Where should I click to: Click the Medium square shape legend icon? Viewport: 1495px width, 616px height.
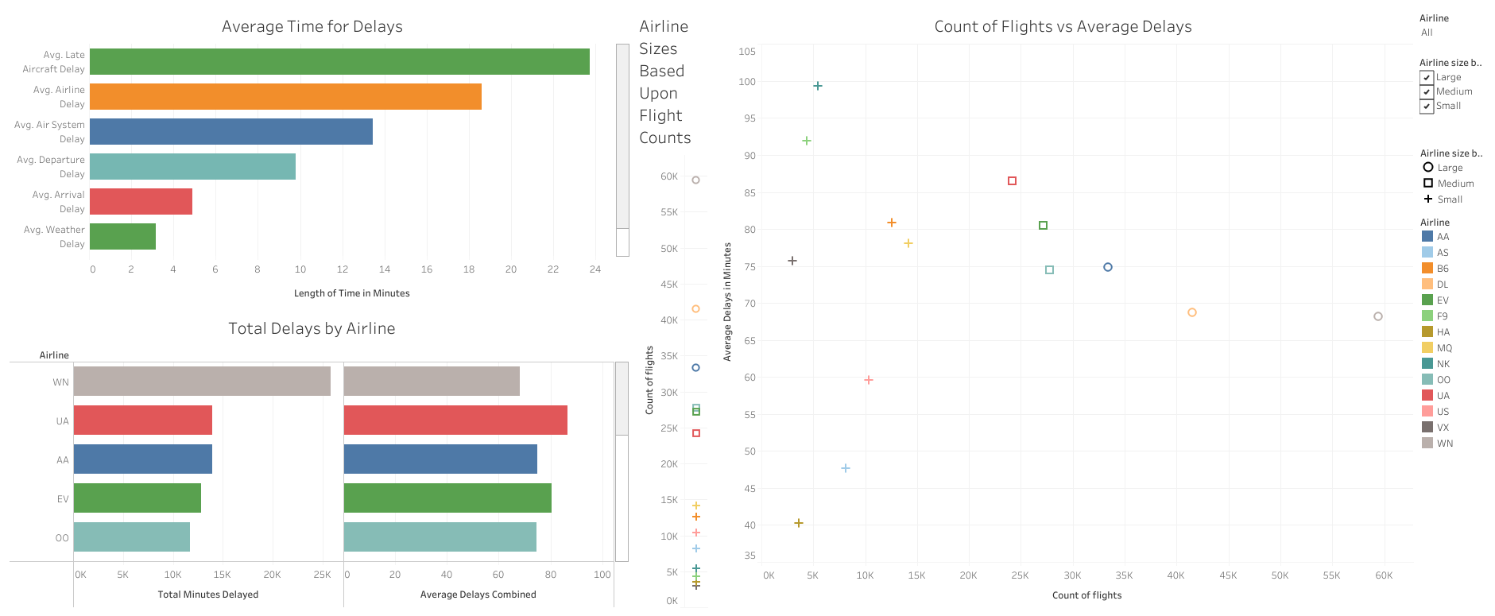(1428, 183)
